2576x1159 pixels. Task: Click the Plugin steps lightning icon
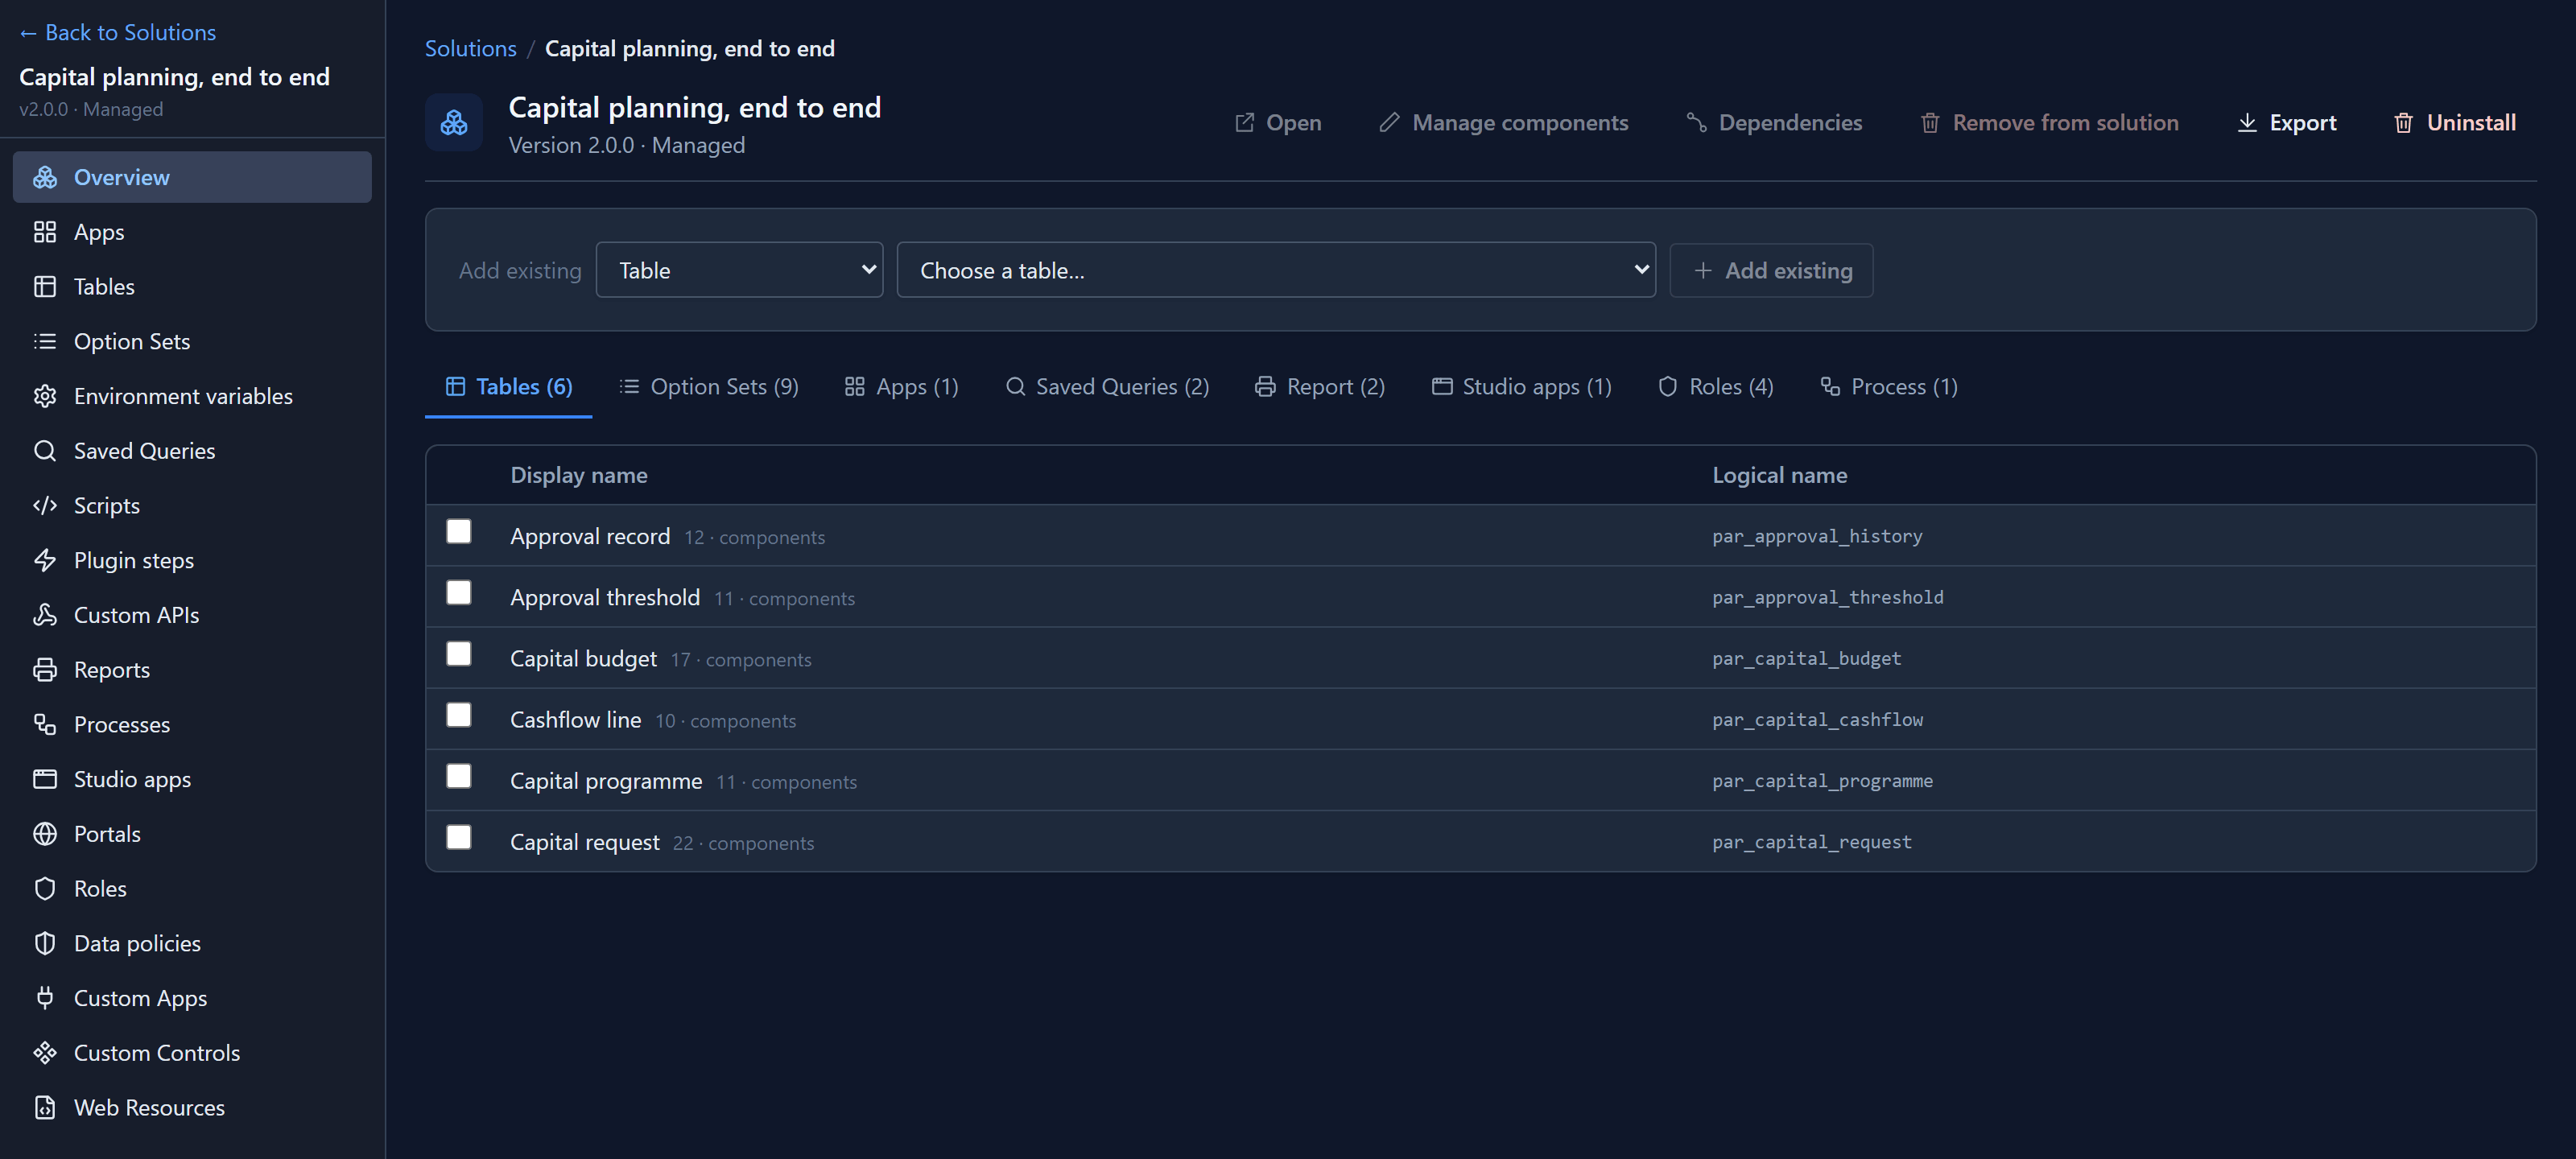[x=45, y=560]
